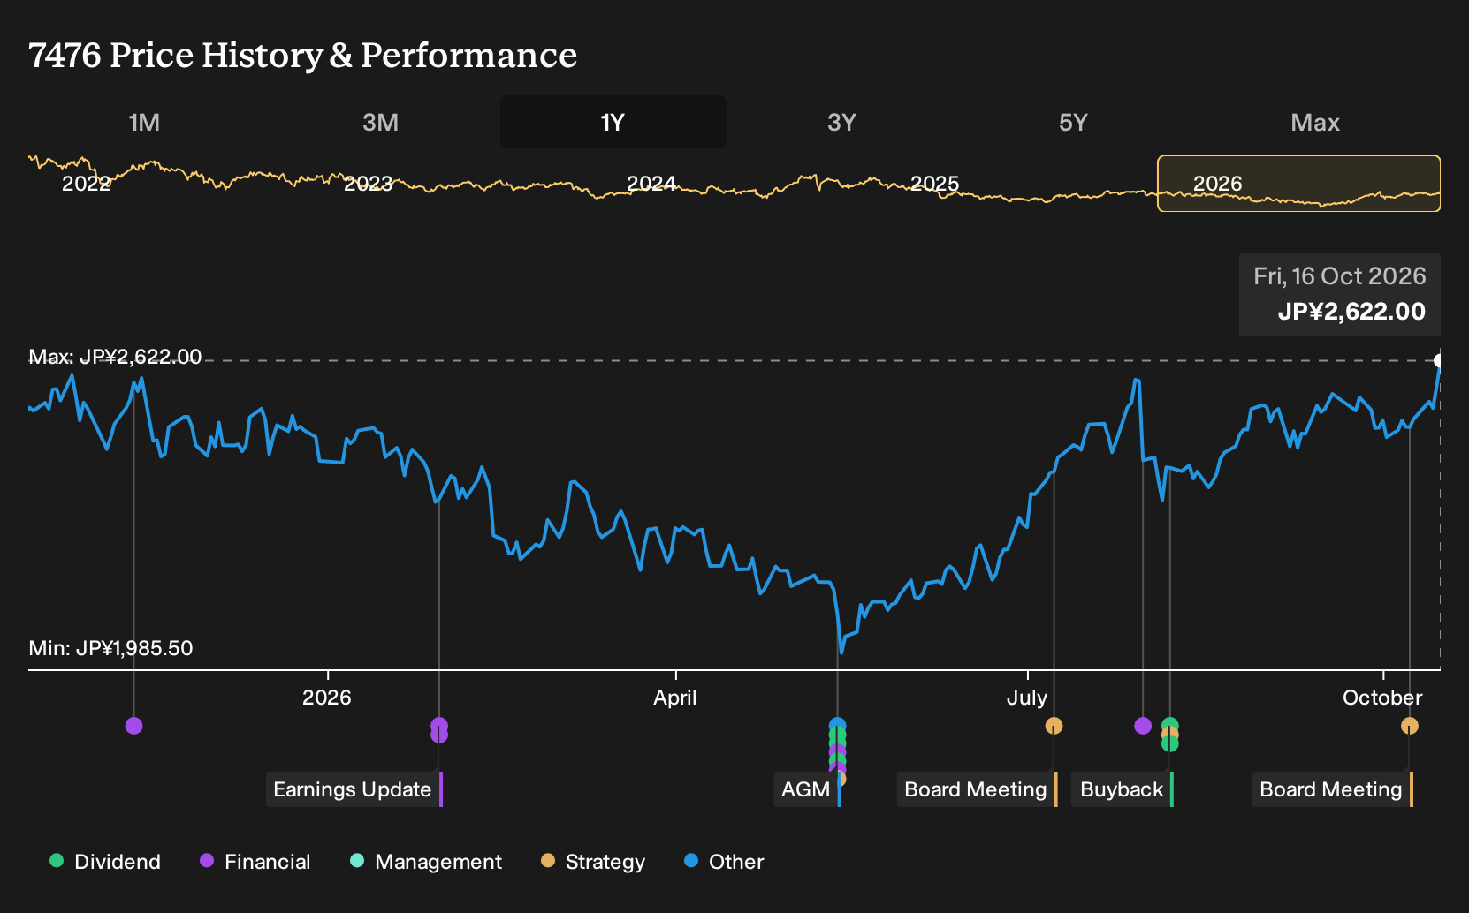Click the orange dot above July Board Meeting
1469x913 pixels.
(1054, 726)
